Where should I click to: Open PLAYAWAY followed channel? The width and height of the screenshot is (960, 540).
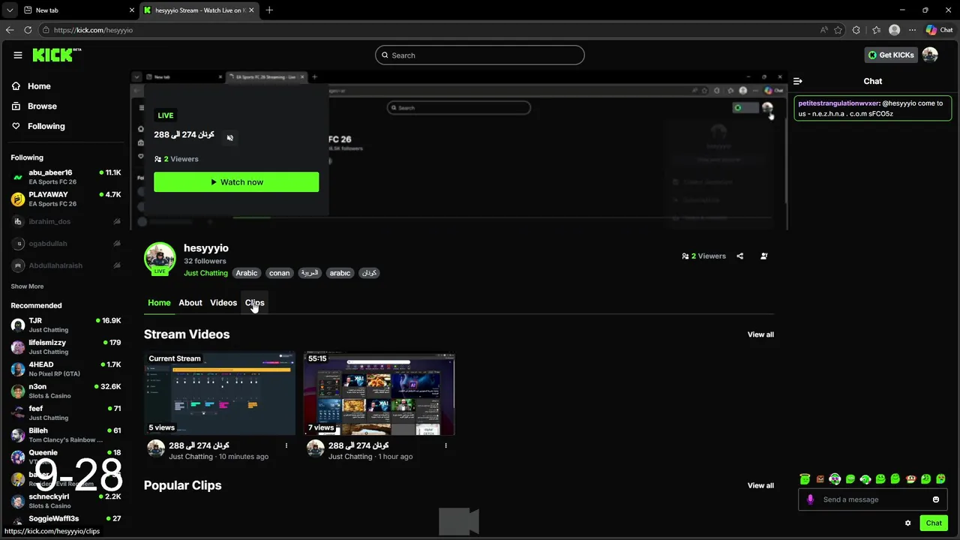click(x=66, y=199)
